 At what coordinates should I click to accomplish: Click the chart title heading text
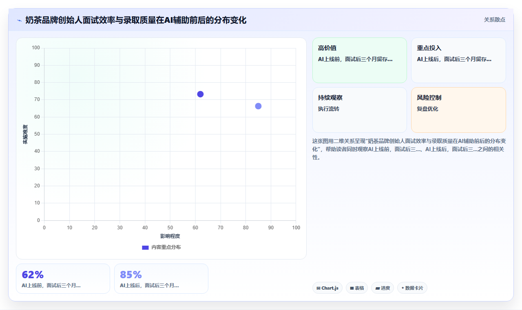[136, 20]
